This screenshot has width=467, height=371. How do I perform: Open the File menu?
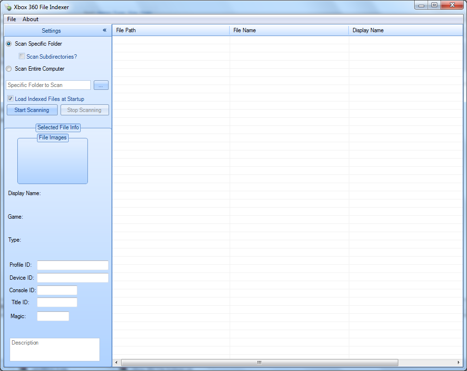click(x=12, y=19)
